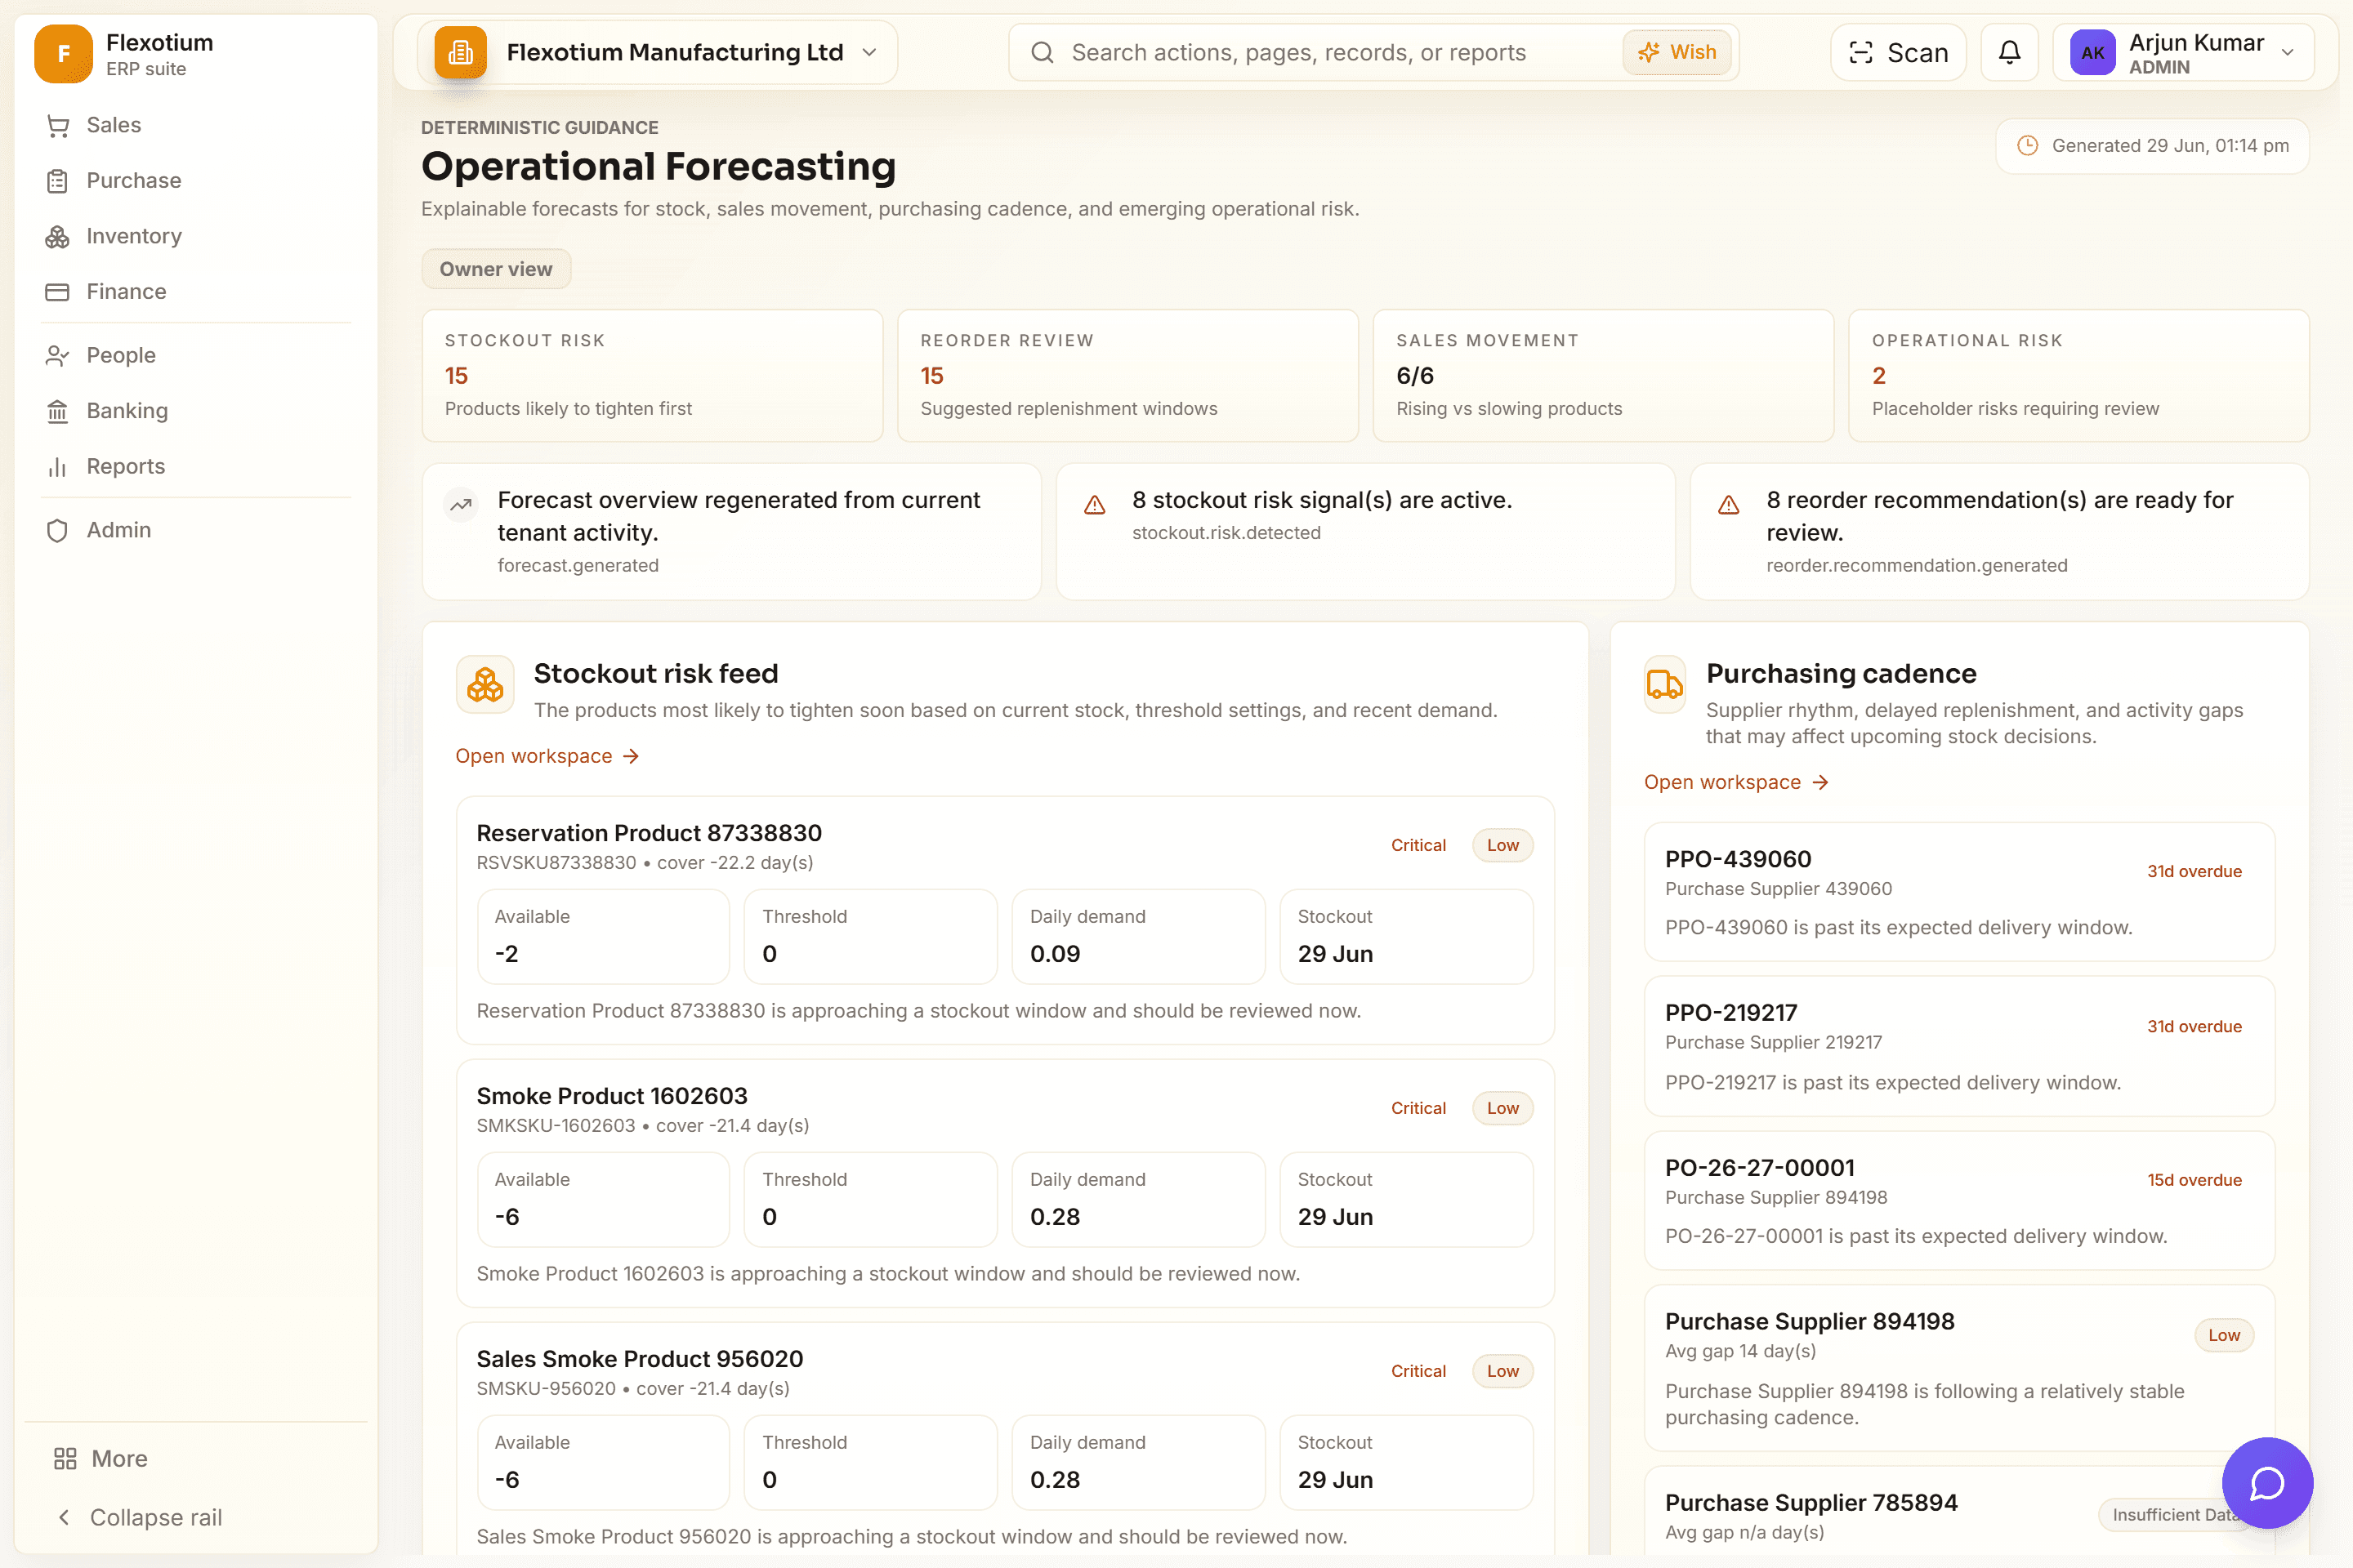Expand the Flexotium Manufacturing Ltd company dropdown
2353x1568 pixels.
(659, 52)
